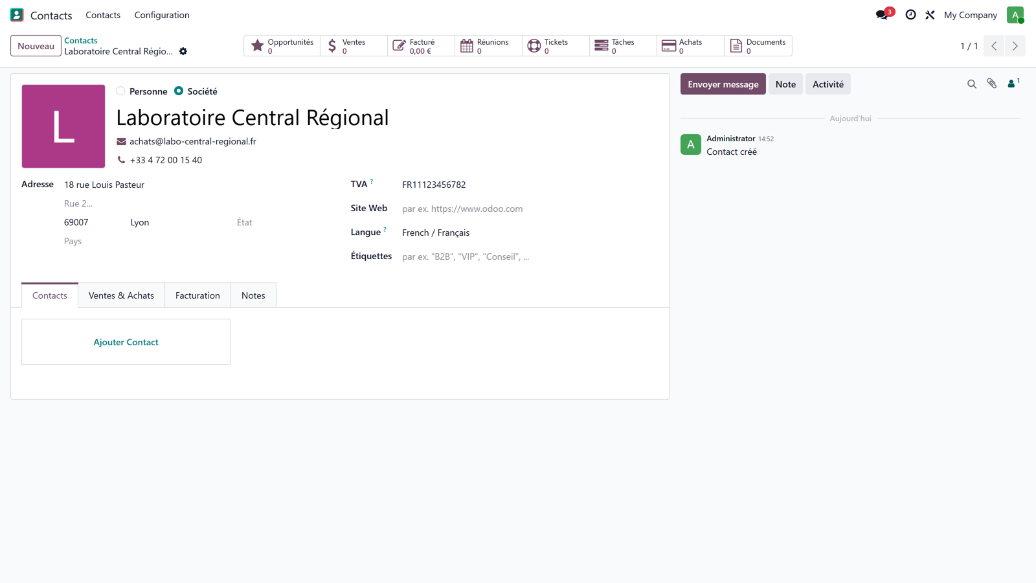Show followers via the person icon
This screenshot has width=1036, height=583.
tap(1013, 83)
